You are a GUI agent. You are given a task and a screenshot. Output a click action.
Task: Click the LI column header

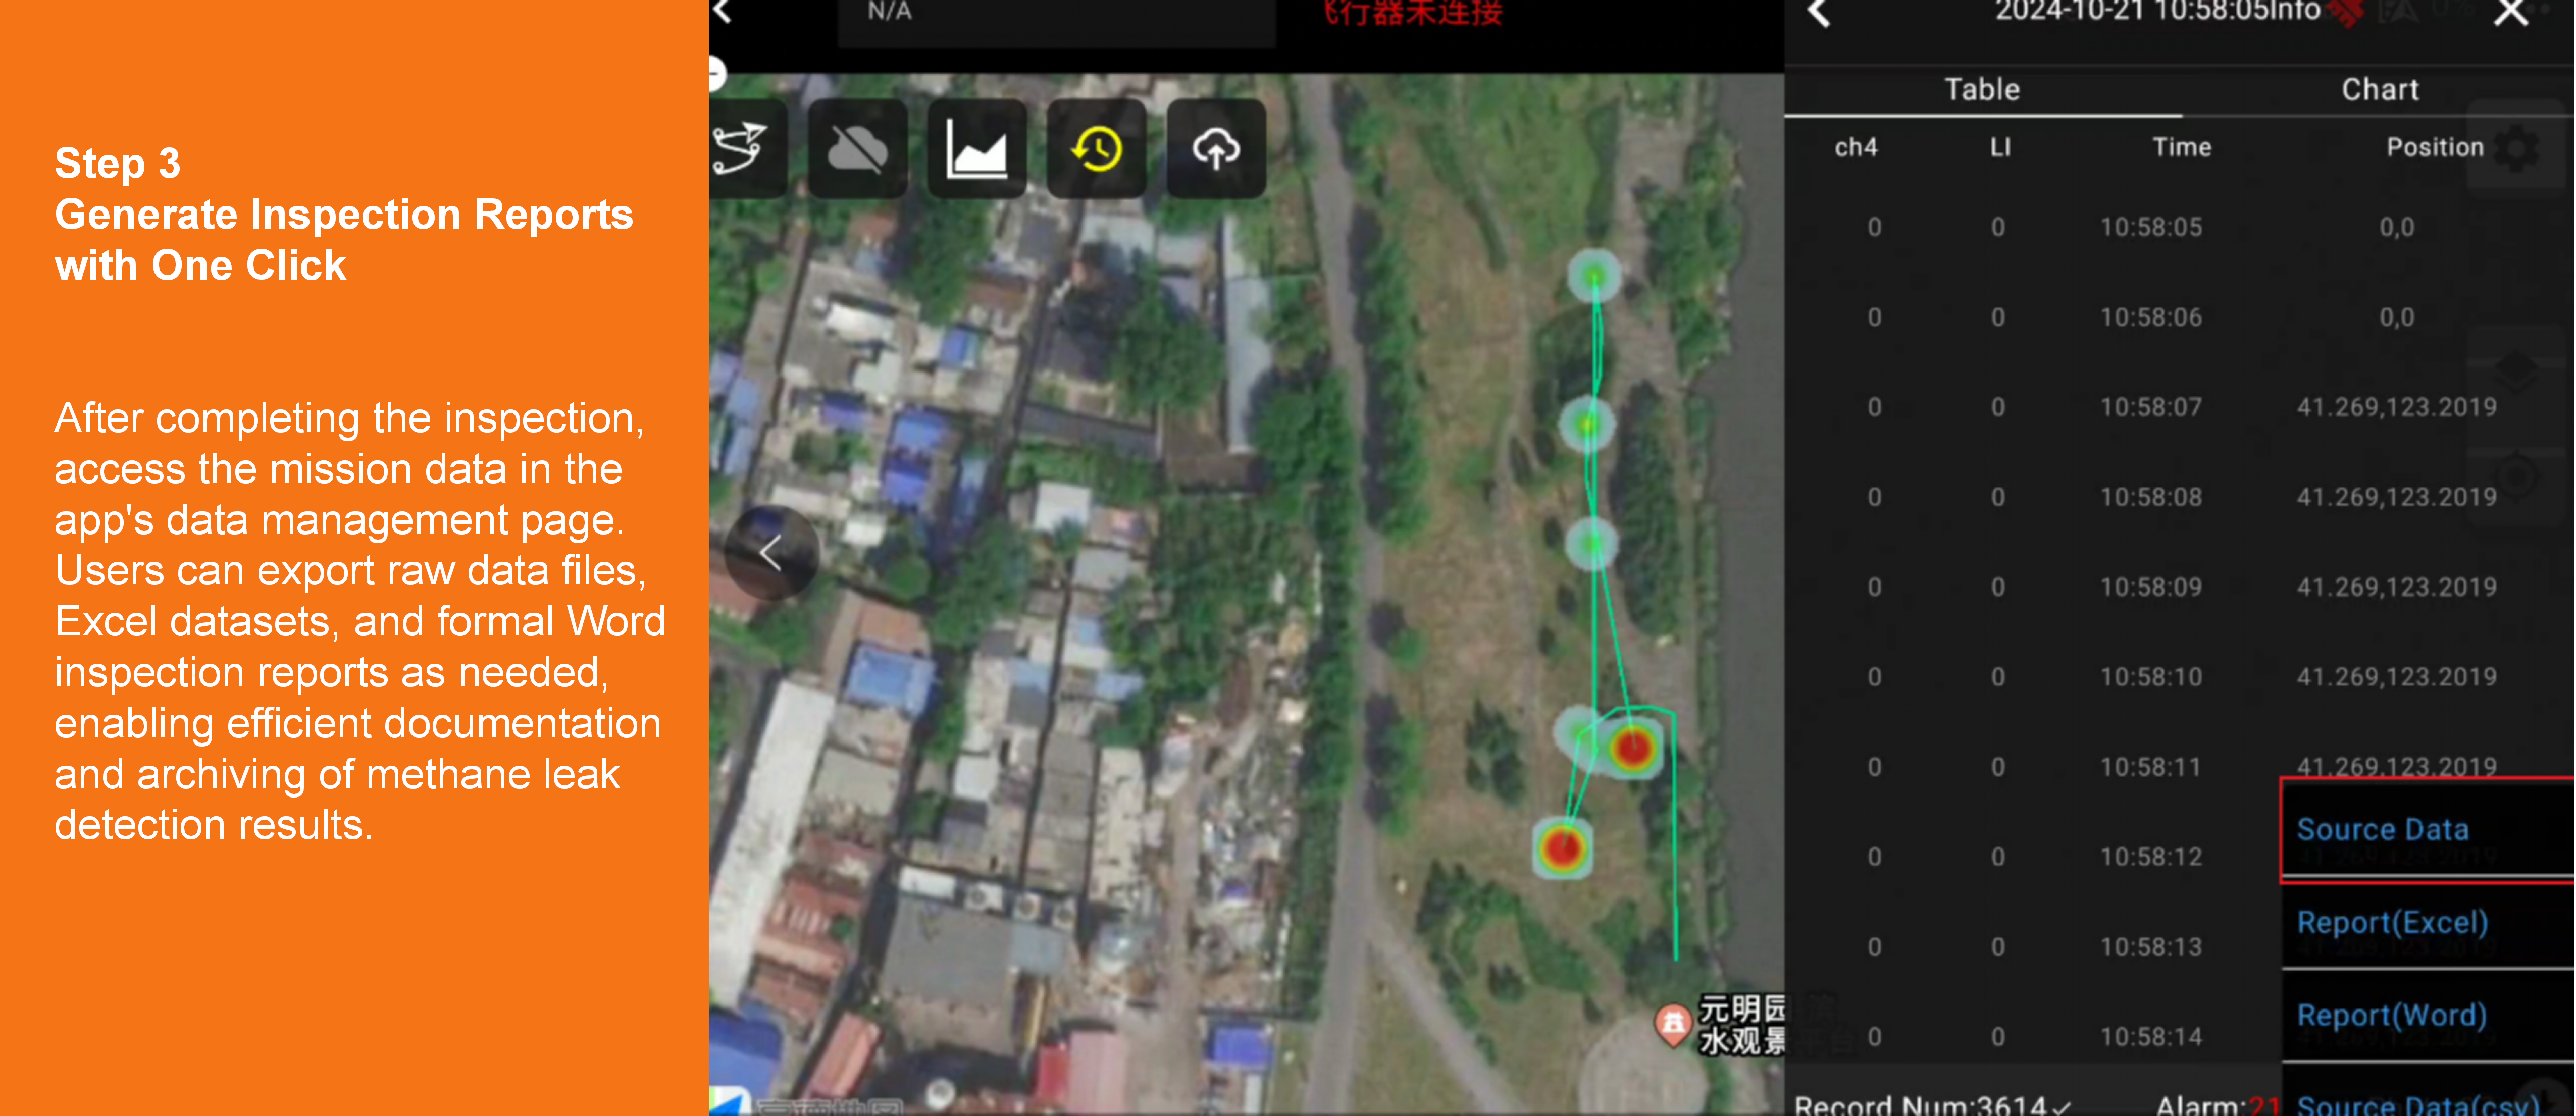click(2000, 148)
